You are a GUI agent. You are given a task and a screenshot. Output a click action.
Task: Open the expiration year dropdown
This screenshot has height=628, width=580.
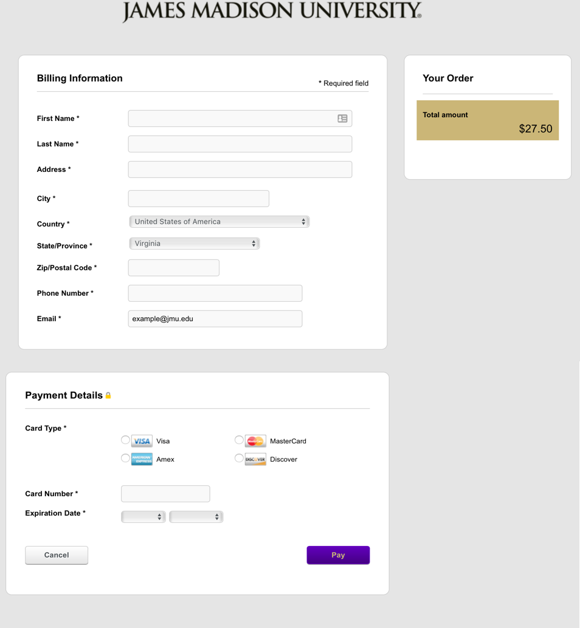coord(196,517)
